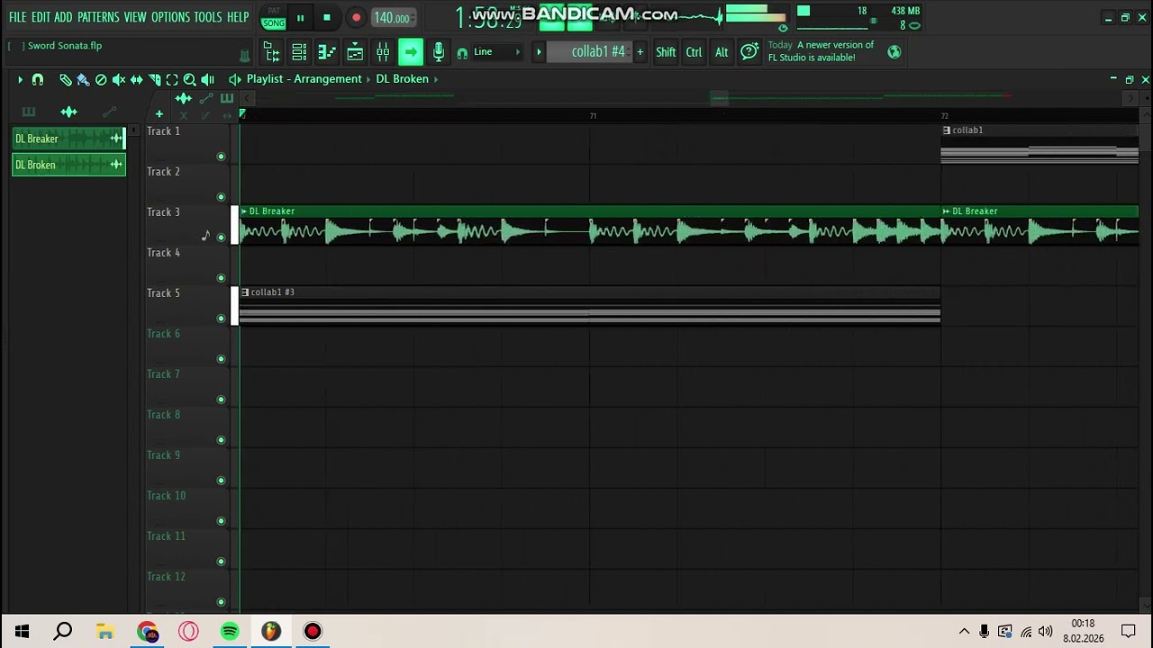
Task: Select the playlist Playback speaker tool
Action: coord(207,80)
